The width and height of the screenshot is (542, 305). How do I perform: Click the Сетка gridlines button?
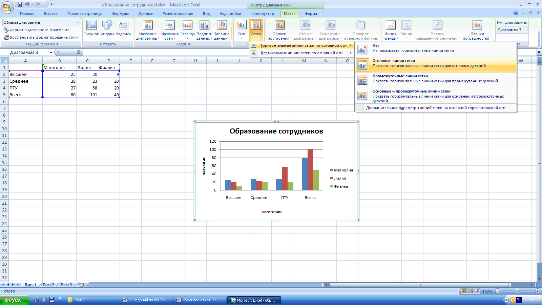256,30
